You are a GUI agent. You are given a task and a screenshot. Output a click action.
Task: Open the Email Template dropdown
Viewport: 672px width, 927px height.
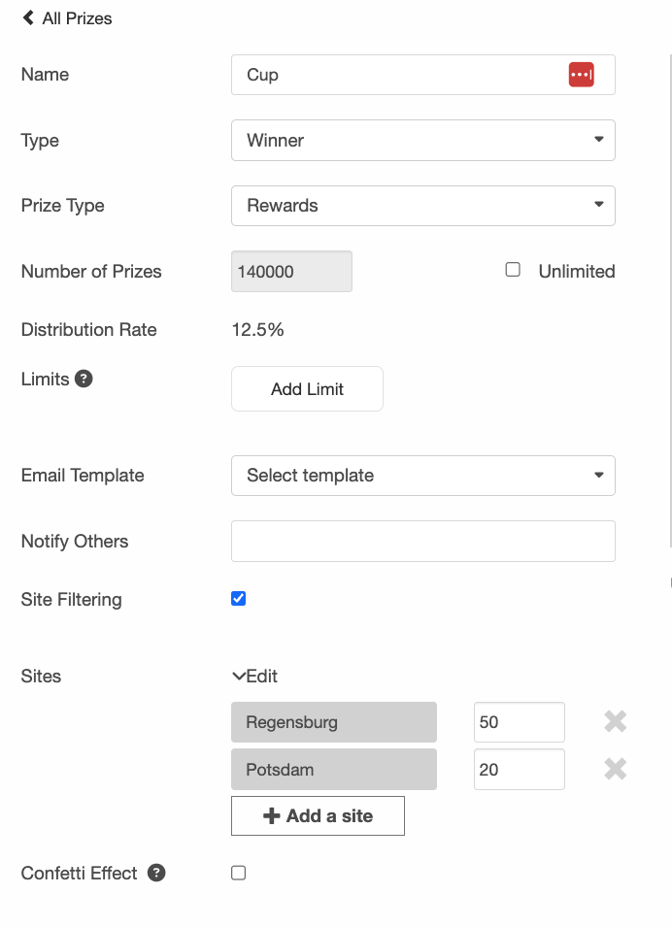pyautogui.click(x=422, y=475)
